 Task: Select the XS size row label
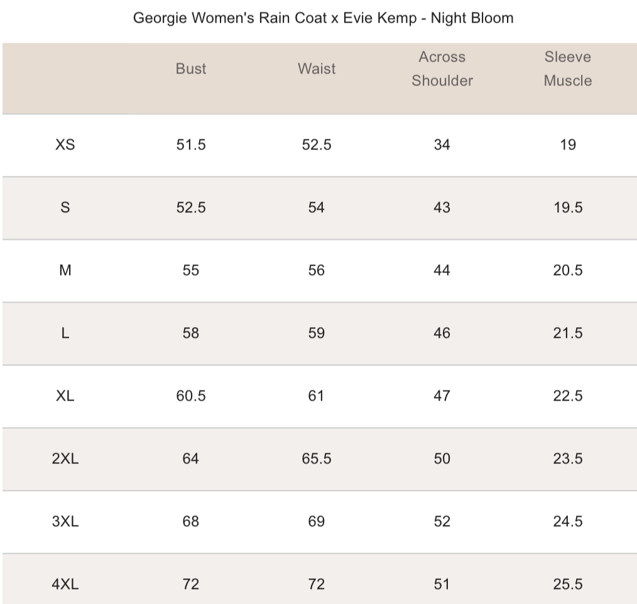pos(65,145)
